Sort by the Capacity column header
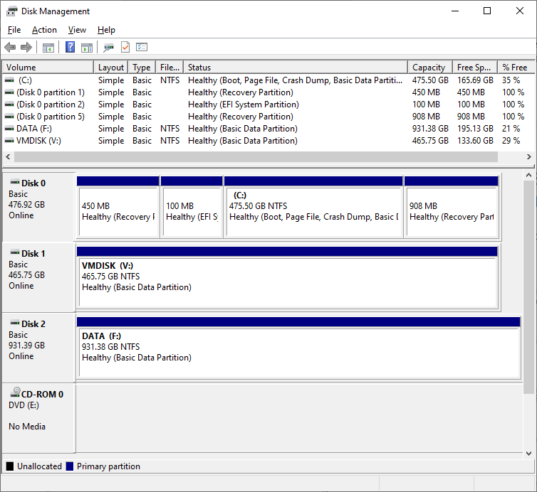This screenshot has height=492, width=537. point(430,68)
